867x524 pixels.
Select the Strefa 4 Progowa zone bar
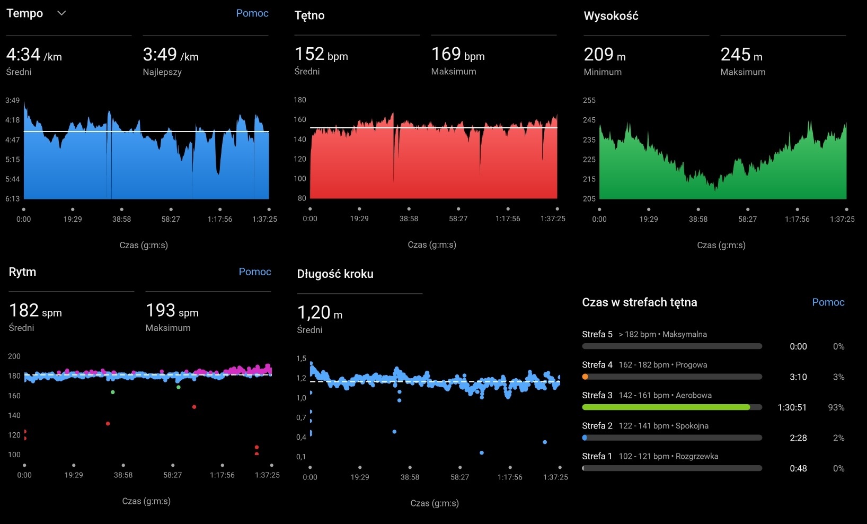coord(671,377)
